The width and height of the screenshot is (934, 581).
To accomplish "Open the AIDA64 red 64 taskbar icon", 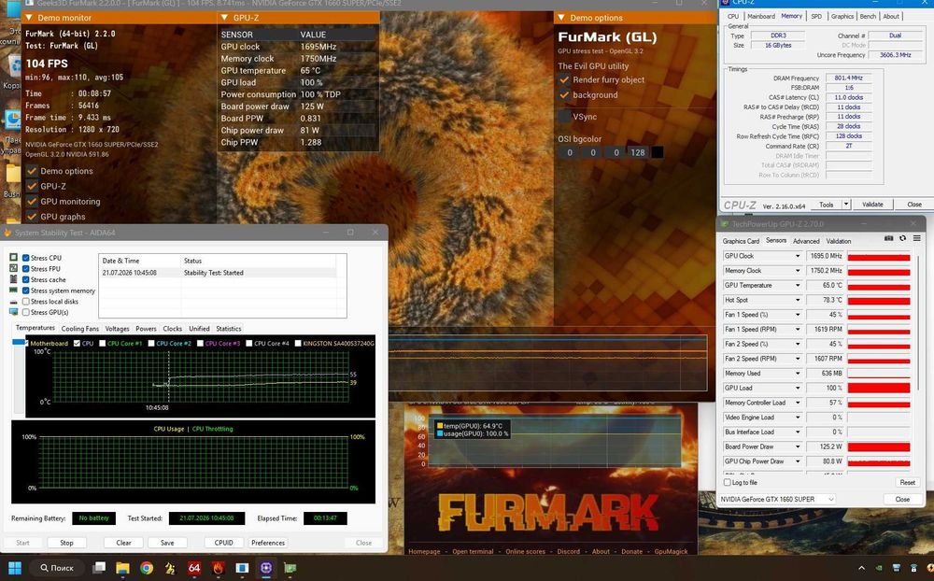I will [x=194, y=568].
